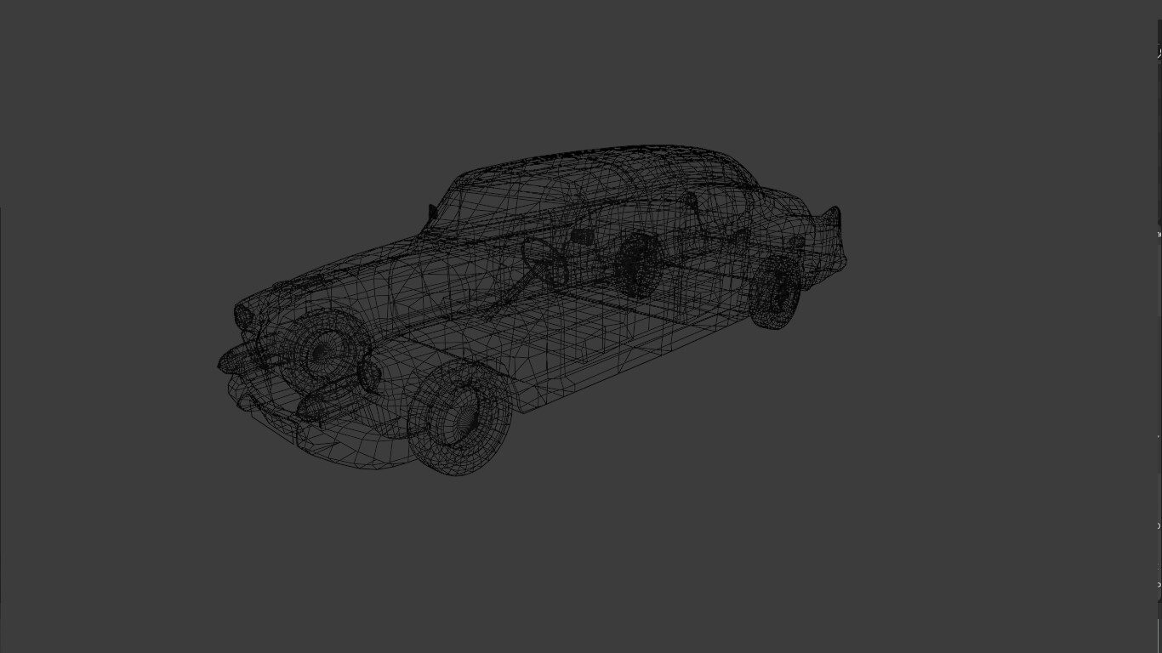This screenshot has height=653, width=1162.
Task: Expand the collapsed panel arrow at right edge
Action: tap(1158, 235)
